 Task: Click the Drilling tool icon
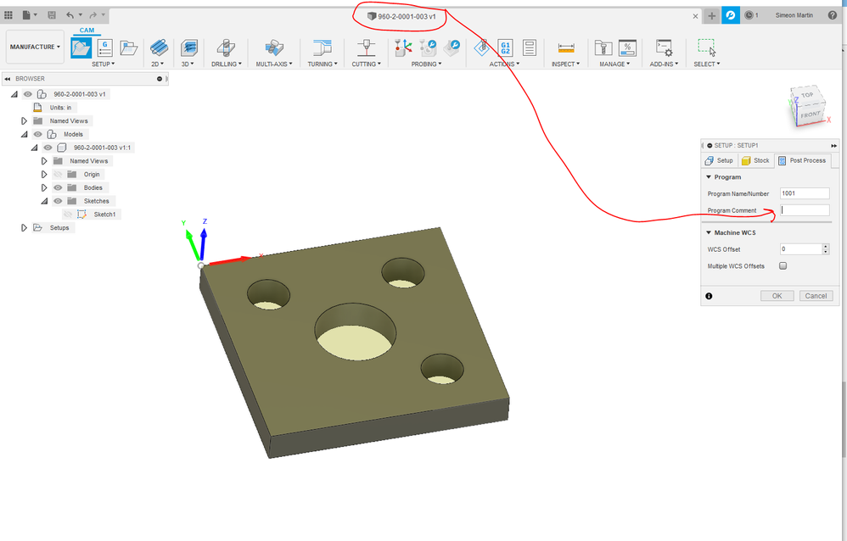click(x=226, y=48)
